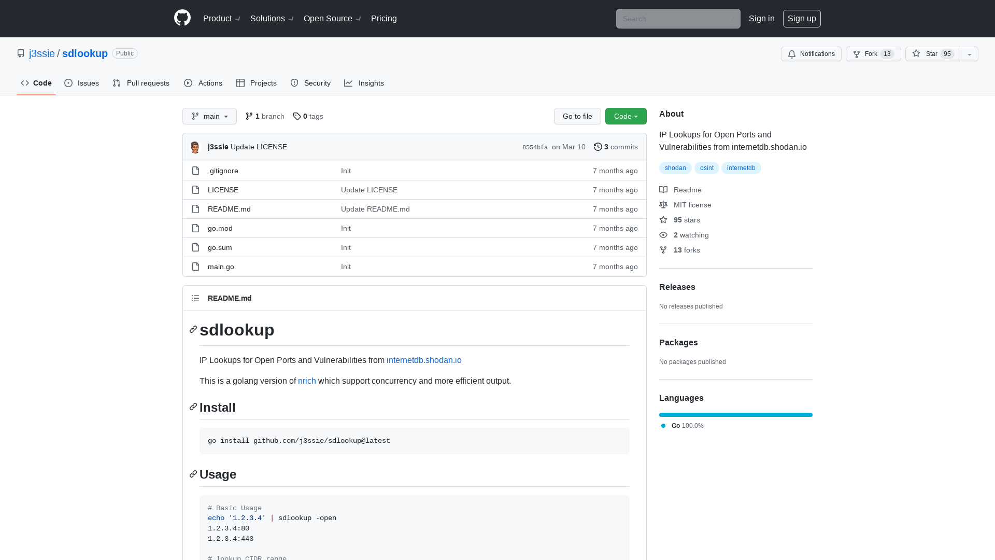The width and height of the screenshot is (995, 560).
Task: Star the sdlookup repository
Action: click(933, 54)
